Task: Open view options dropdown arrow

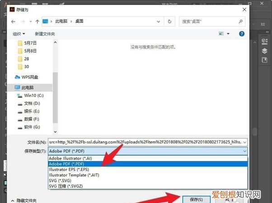Action: (x=228, y=33)
